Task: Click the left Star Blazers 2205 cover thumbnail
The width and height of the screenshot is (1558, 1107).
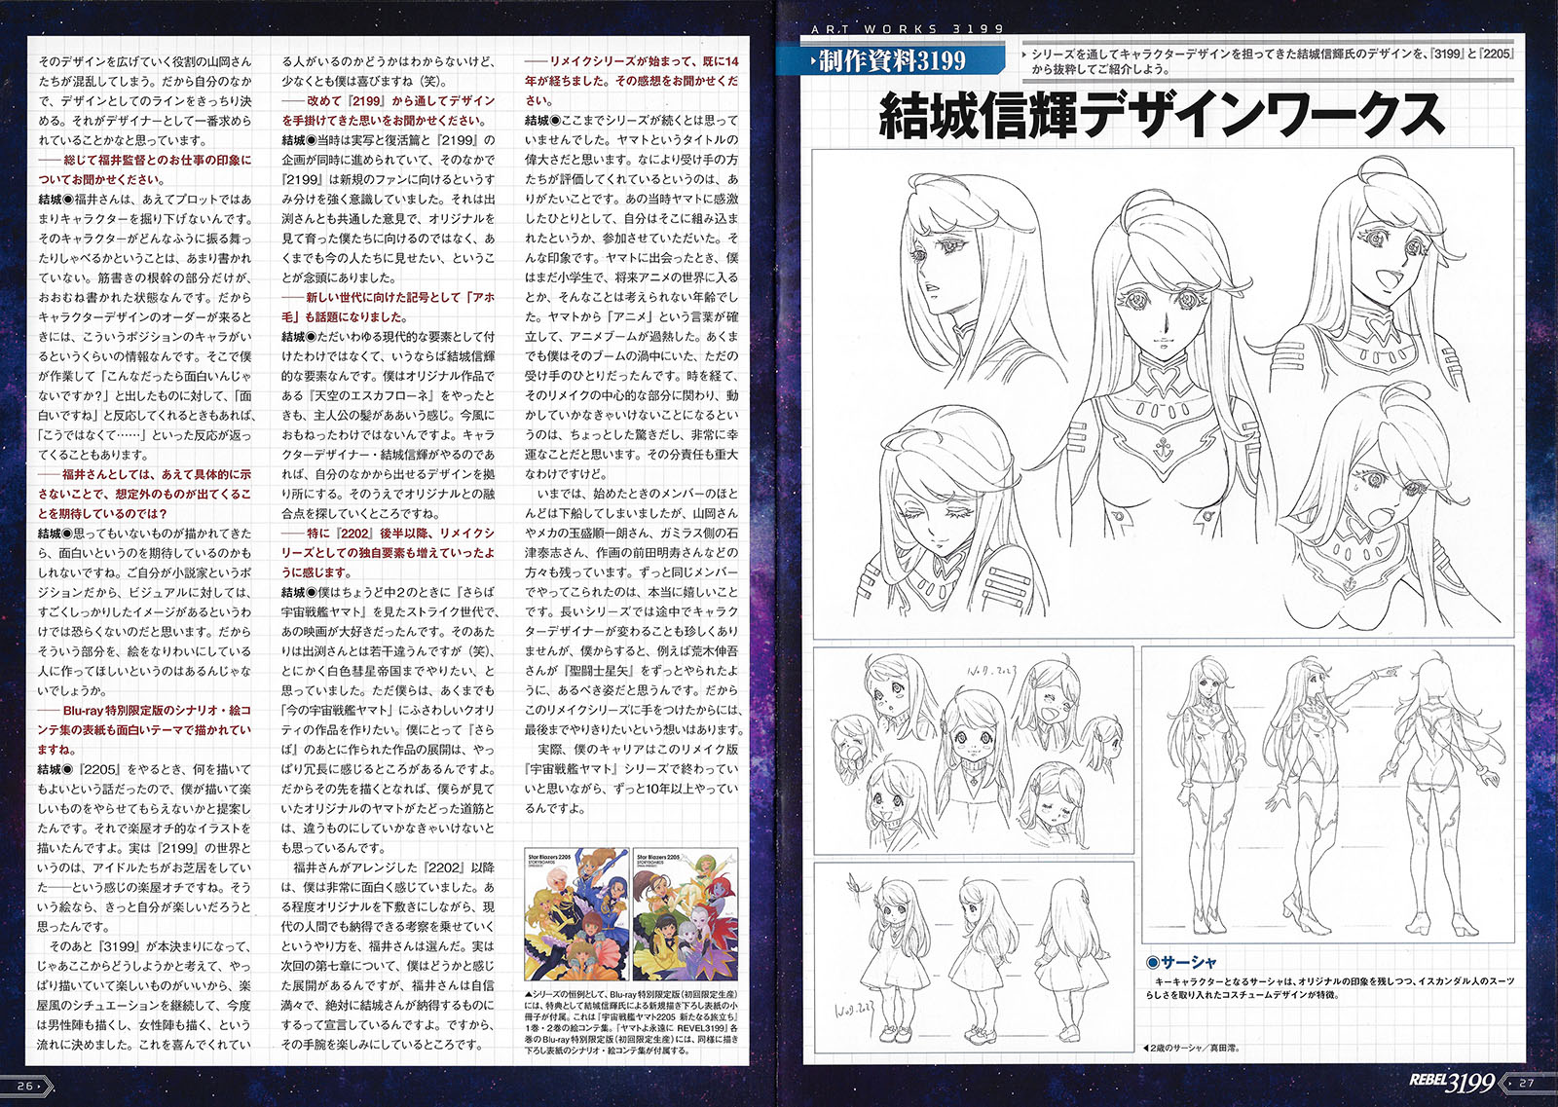Action: tap(576, 917)
